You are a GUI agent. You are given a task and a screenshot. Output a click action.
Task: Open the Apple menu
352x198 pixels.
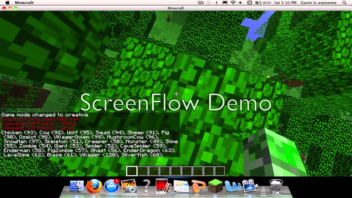(7, 2)
